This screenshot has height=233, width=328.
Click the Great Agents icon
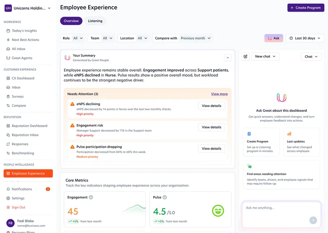pyautogui.click(x=8, y=58)
